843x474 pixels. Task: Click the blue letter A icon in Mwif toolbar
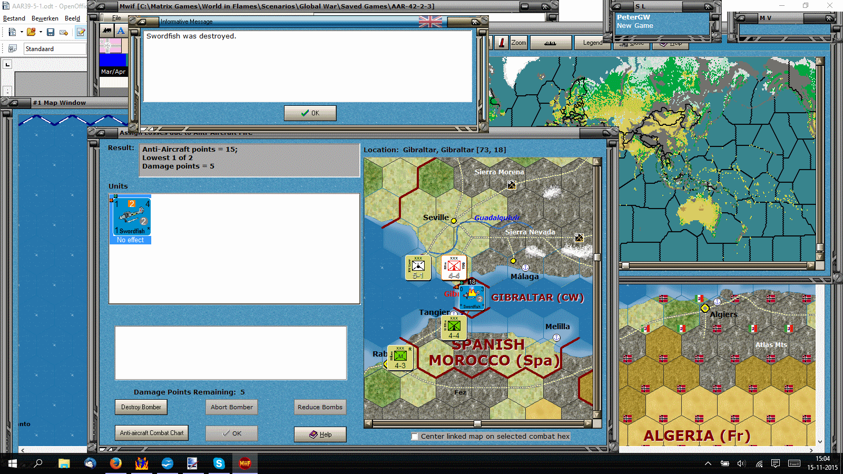click(121, 31)
